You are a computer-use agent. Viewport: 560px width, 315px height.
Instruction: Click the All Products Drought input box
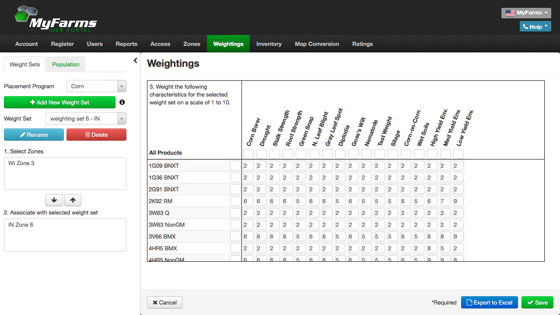pos(262,154)
